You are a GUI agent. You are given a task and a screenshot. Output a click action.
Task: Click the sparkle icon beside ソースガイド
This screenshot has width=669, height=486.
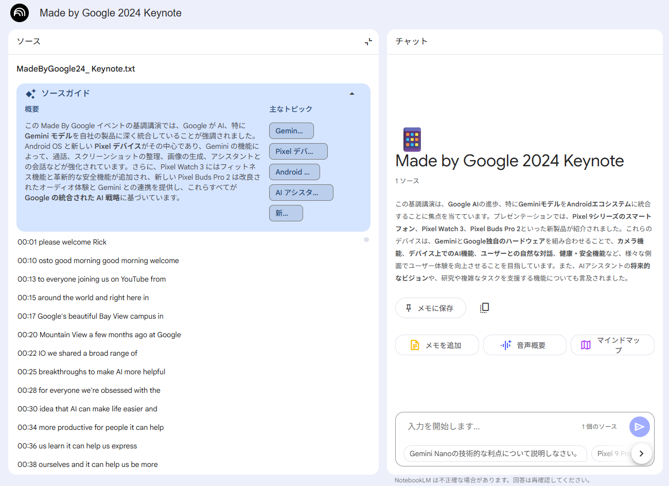tap(31, 94)
